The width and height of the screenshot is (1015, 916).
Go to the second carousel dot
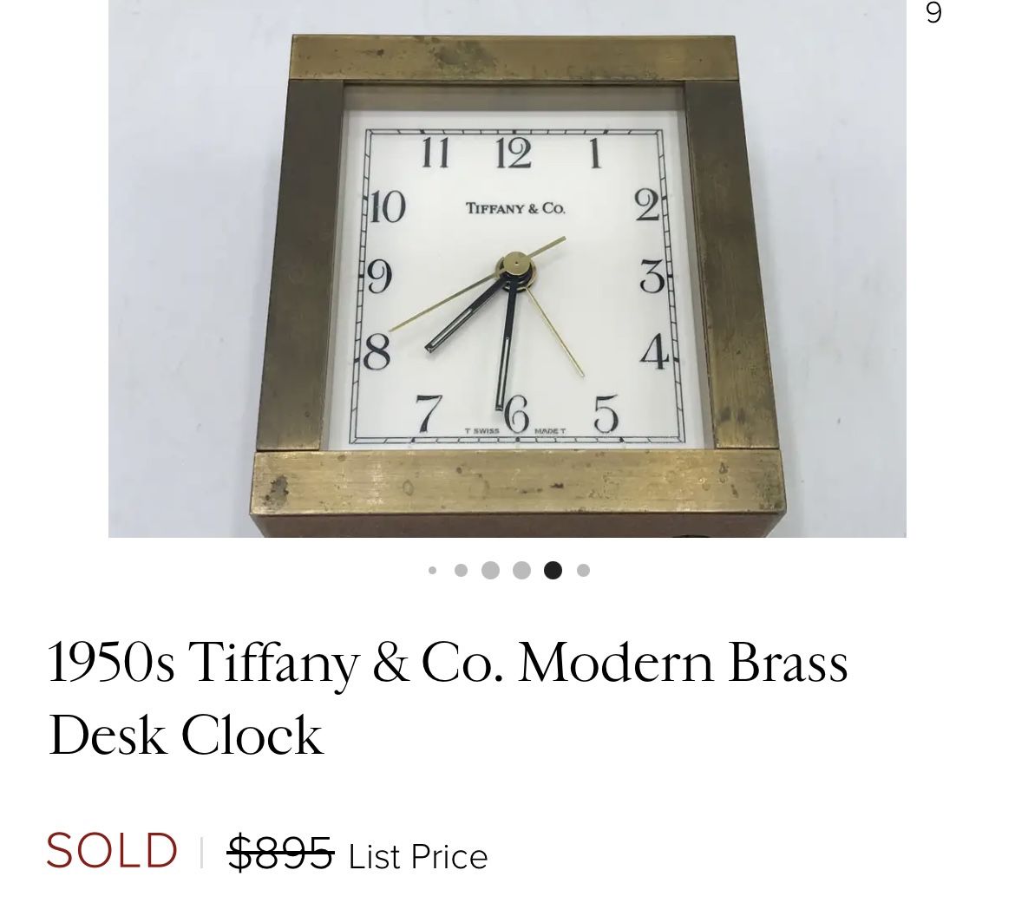(x=461, y=570)
